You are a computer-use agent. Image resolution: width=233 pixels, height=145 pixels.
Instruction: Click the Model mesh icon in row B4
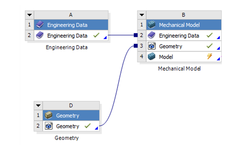pos(152,57)
